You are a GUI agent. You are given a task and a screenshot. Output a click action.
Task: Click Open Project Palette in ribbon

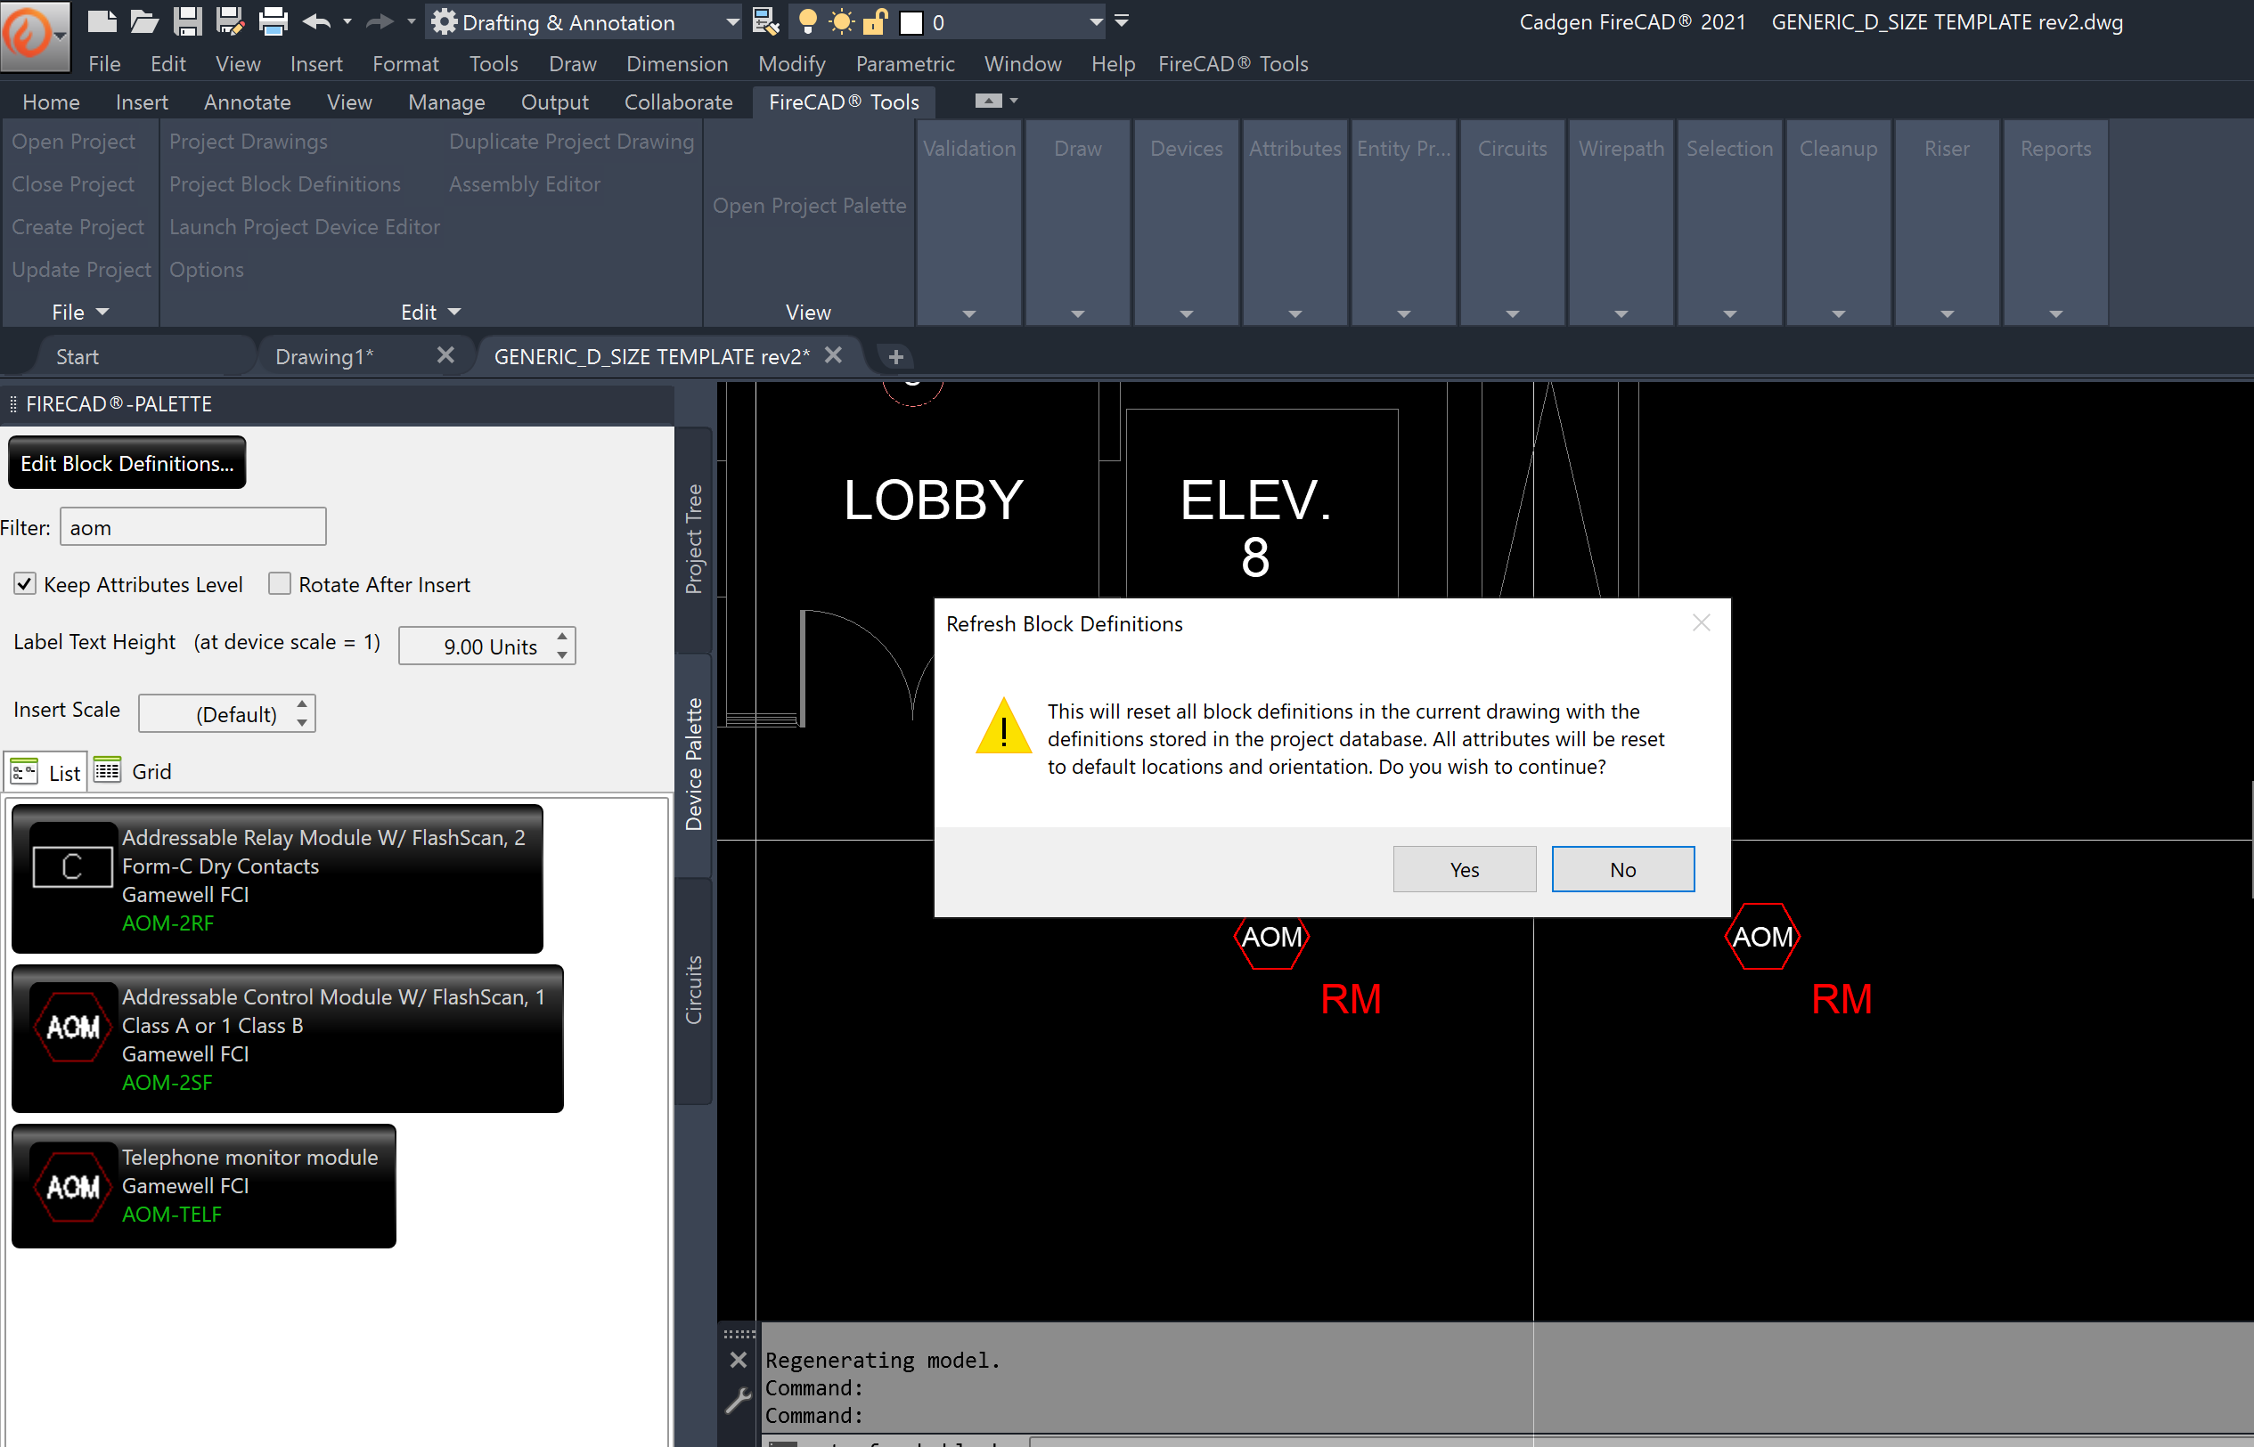(808, 205)
